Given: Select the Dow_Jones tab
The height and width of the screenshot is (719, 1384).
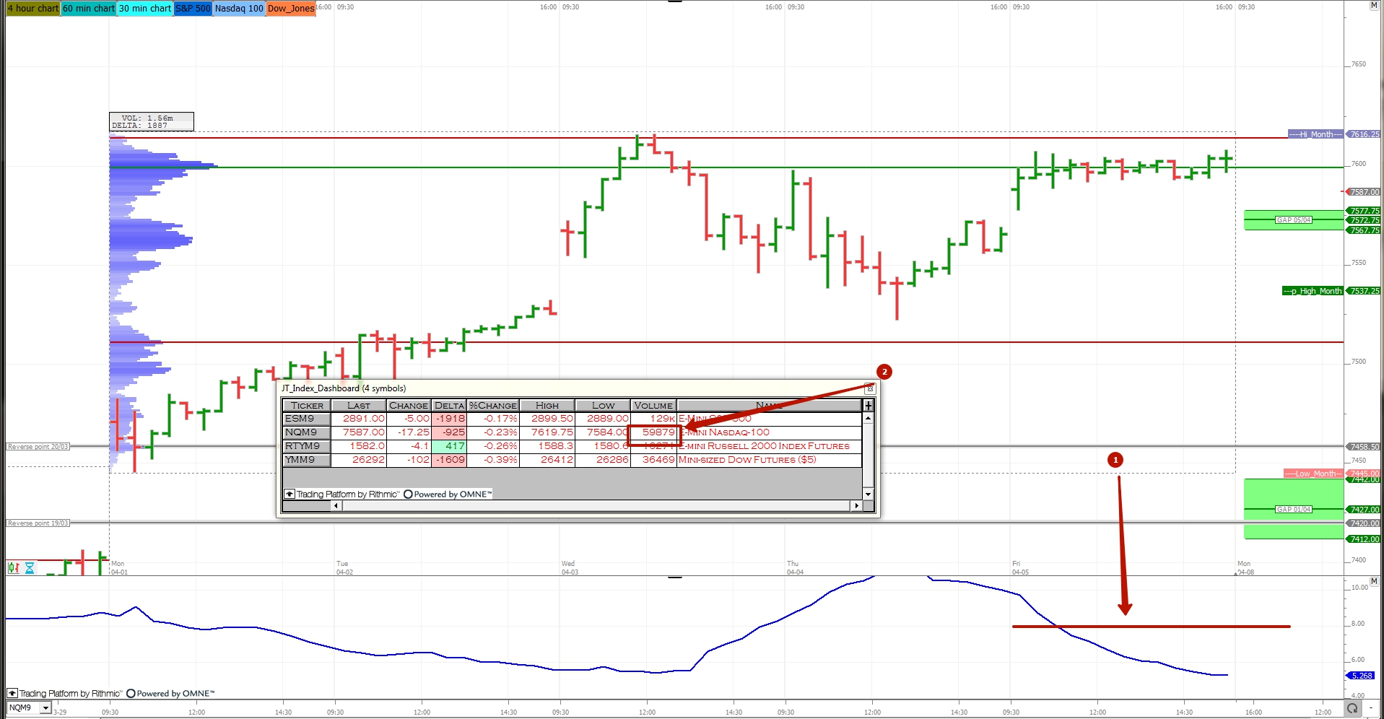Looking at the screenshot, I should click(x=291, y=9).
